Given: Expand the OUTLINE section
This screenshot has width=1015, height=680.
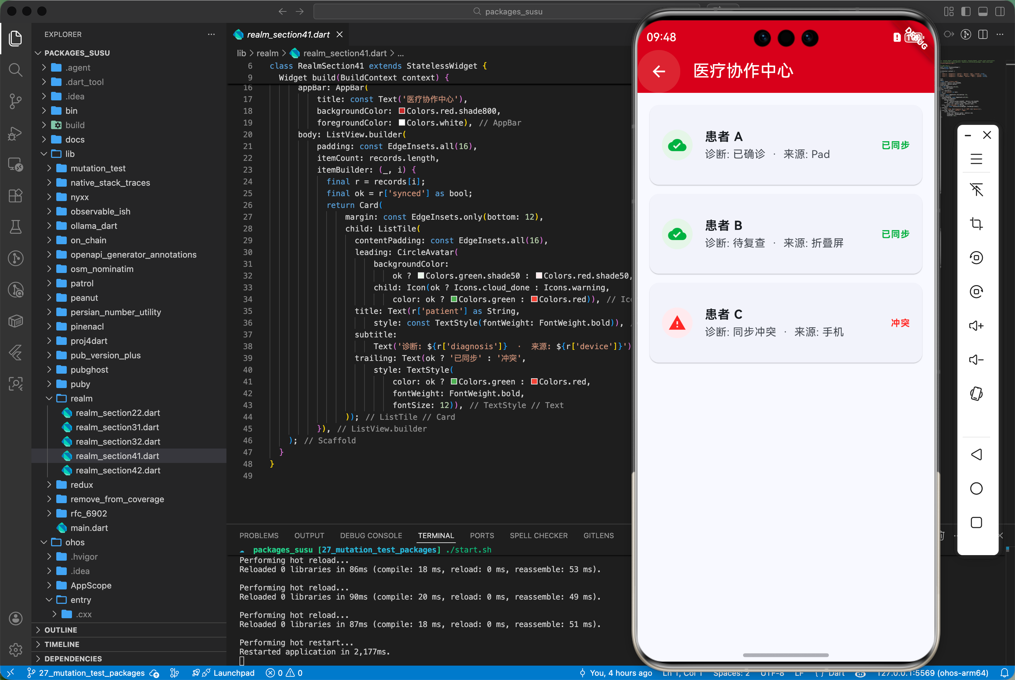Looking at the screenshot, I should tap(60, 630).
